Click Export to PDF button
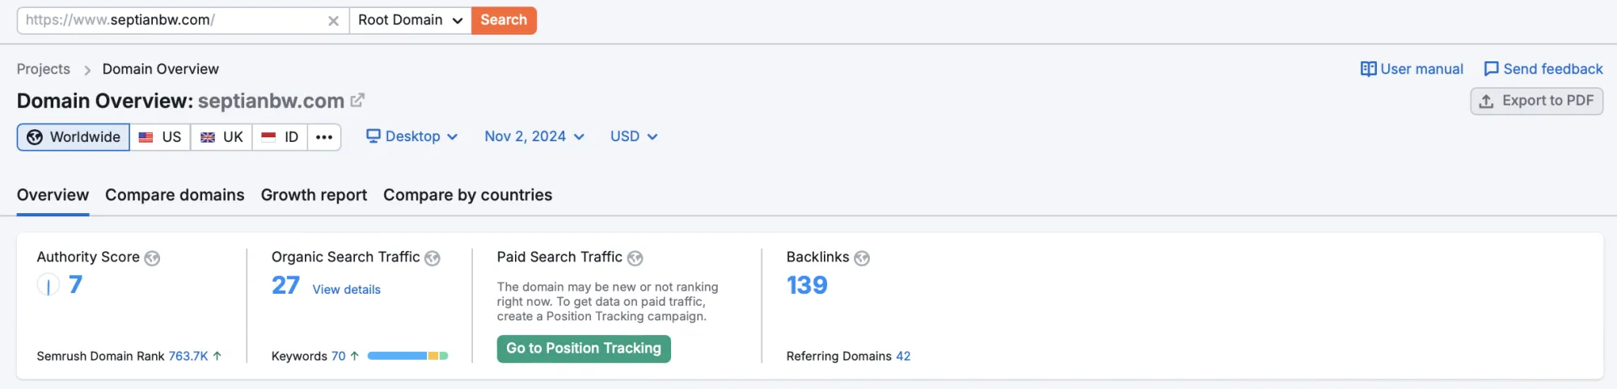This screenshot has height=389, width=1617. click(1536, 101)
